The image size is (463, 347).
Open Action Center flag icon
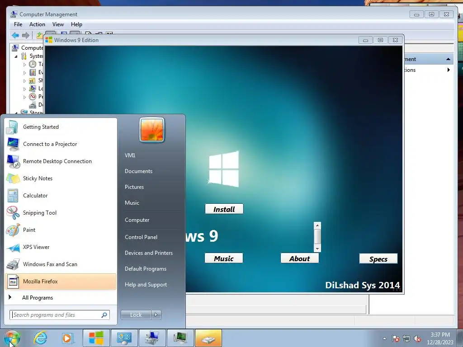[x=396, y=338]
